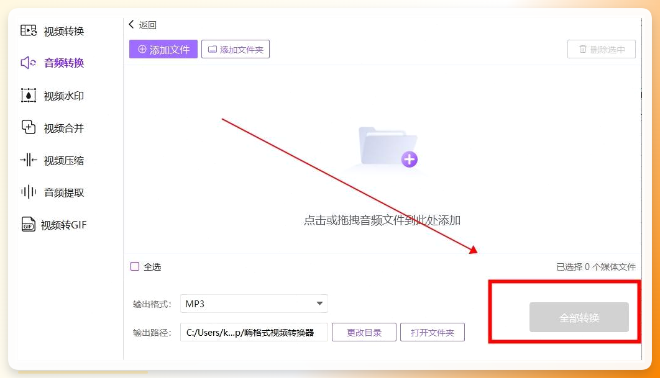660x378 pixels.
Task: Open the MP3 output format dropdown
Action: (x=254, y=304)
